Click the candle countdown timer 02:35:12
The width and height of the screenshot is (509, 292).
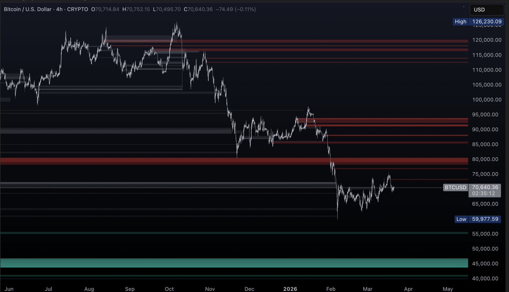click(x=484, y=193)
